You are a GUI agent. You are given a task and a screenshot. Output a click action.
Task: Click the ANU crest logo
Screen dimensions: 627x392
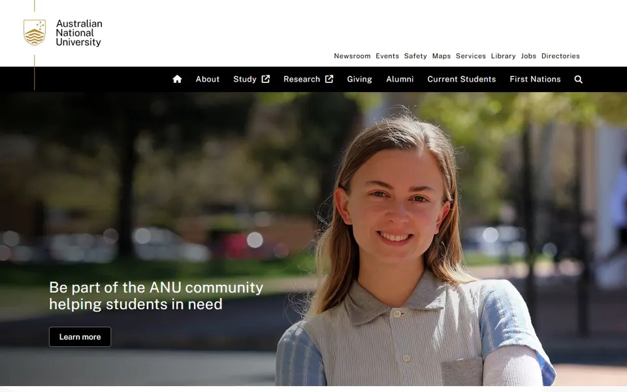35,33
